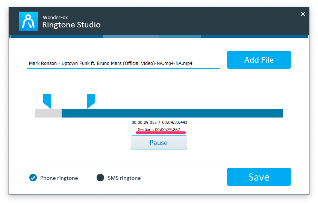Viewport: 318px width, 205px height.
Task: Click the 00:00:29.055 / 00:04:30.443 time readout
Action: coord(159,122)
